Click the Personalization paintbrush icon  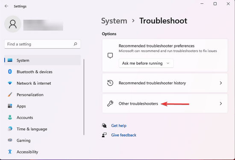(x=10, y=95)
